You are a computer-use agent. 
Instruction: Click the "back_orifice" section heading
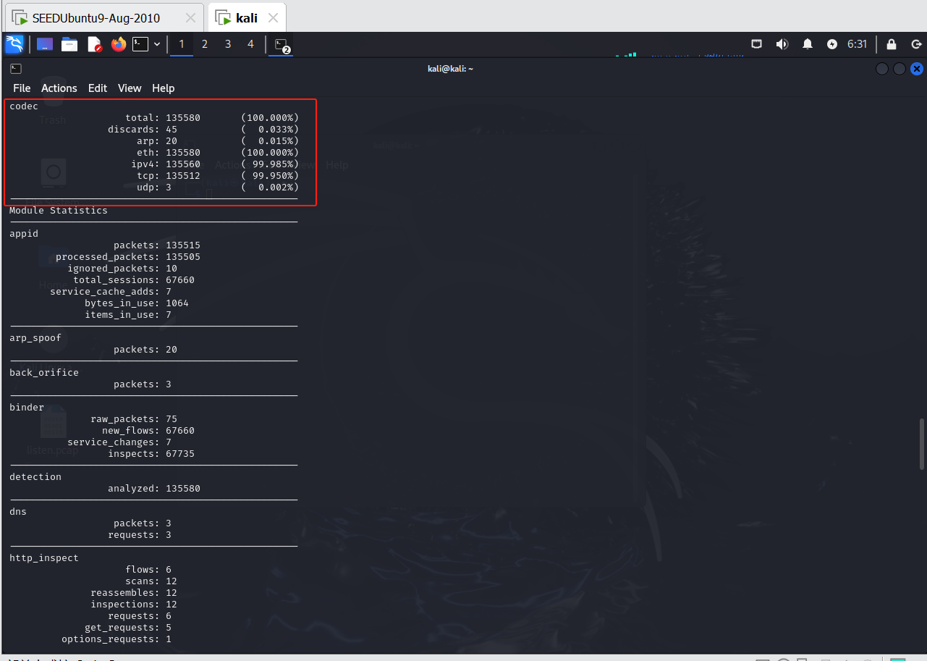pyautogui.click(x=44, y=373)
